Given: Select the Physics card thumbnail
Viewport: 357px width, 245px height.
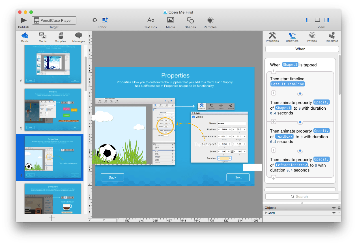Looking at the screenshot, I should tap(53, 110).
